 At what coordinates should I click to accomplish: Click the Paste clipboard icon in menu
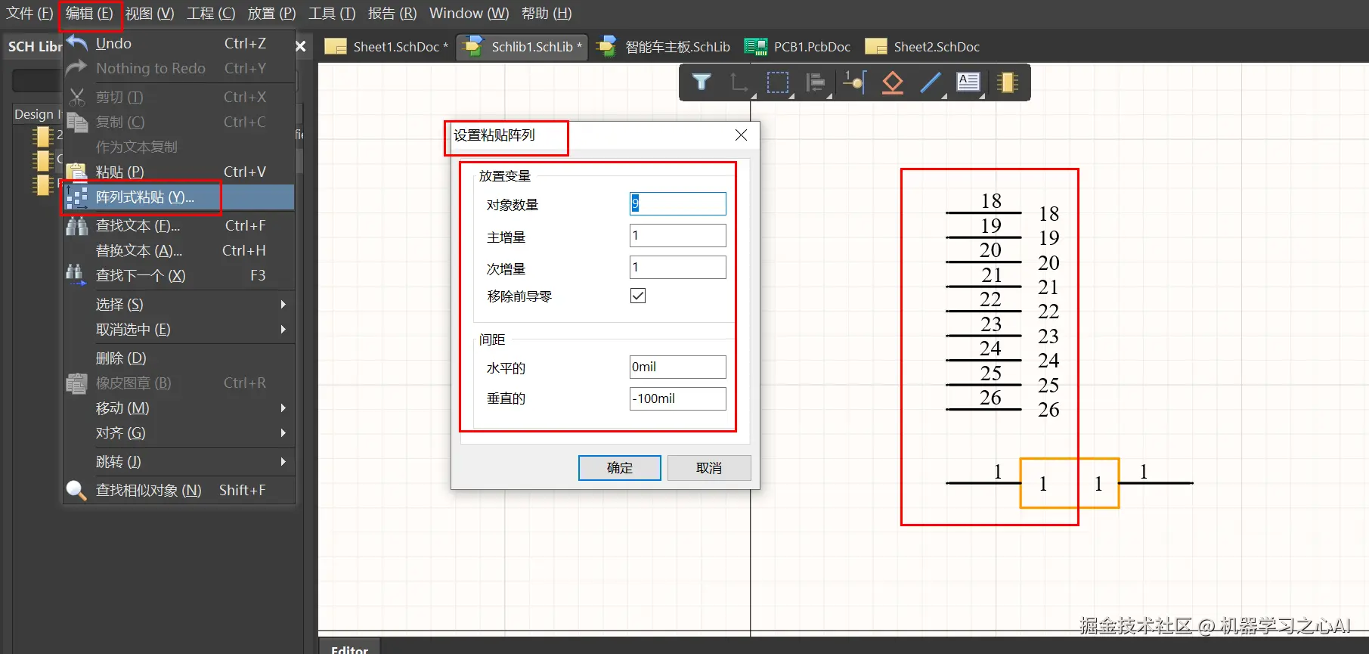point(77,172)
